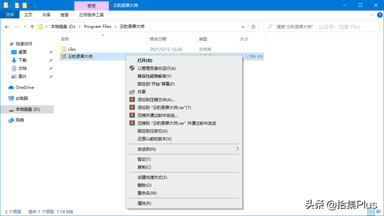The width and height of the screenshot is (384, 216).
Task: Click the Forward navigation arrow
Action: [17, 27]
